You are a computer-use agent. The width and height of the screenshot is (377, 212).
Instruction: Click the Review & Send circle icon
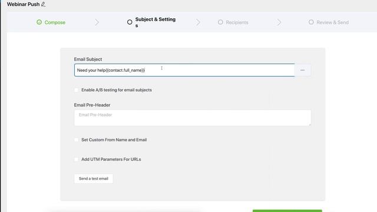tap(311, 22)
